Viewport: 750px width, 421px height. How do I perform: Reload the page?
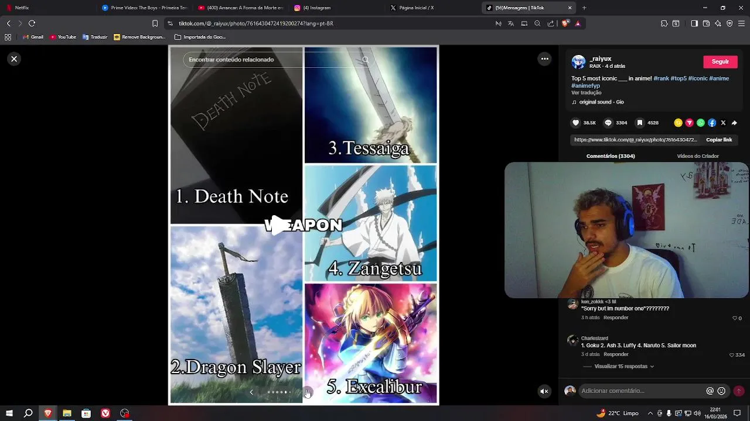[x=32, y=23]
